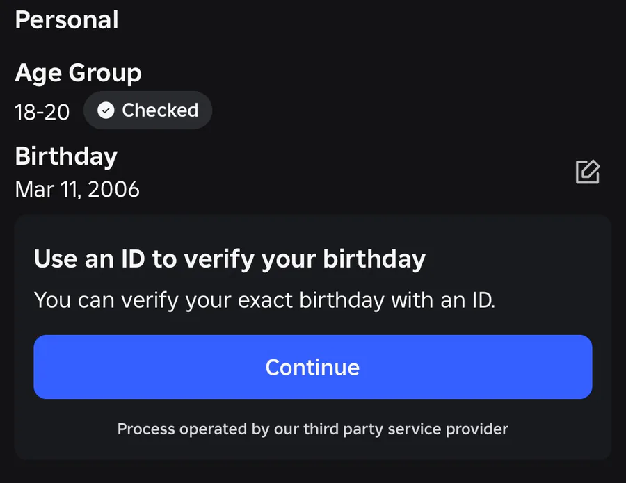
Task: Click the 'Use an ID to verify' heading
Action: (x=230, y=259)
